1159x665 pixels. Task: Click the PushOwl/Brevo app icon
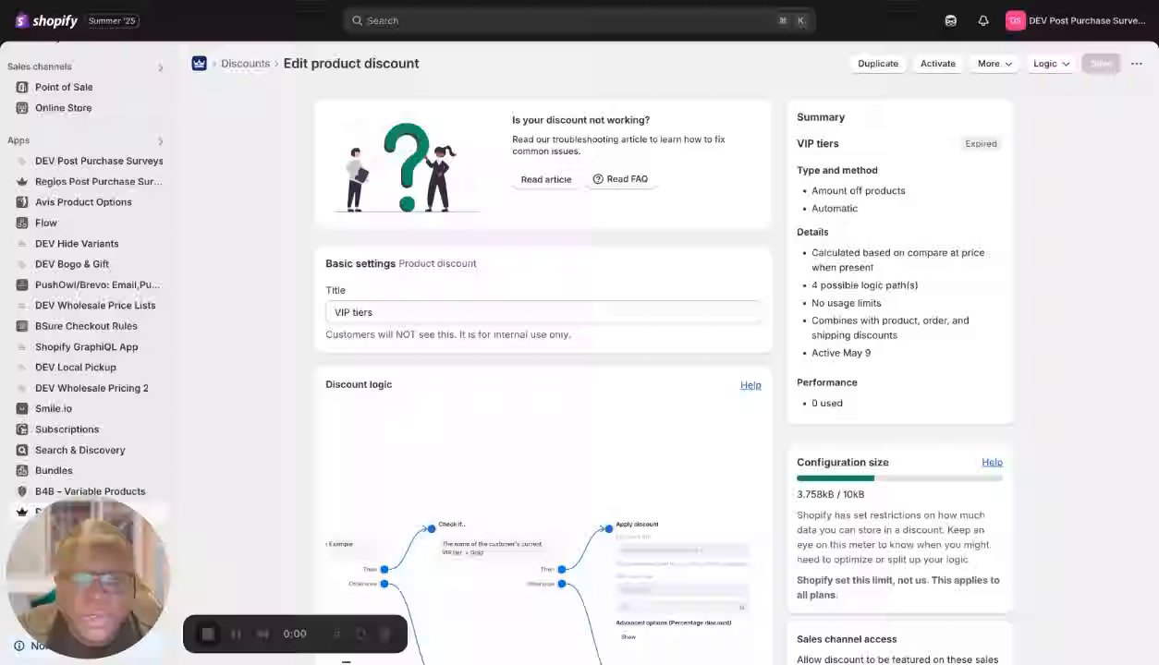click(x=22, y=284)
